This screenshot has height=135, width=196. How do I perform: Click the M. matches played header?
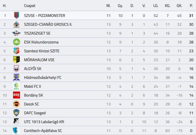(108, 6)
